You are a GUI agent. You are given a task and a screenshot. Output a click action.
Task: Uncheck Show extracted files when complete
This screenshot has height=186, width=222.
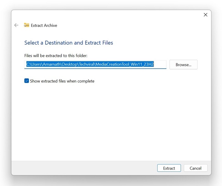27,81
